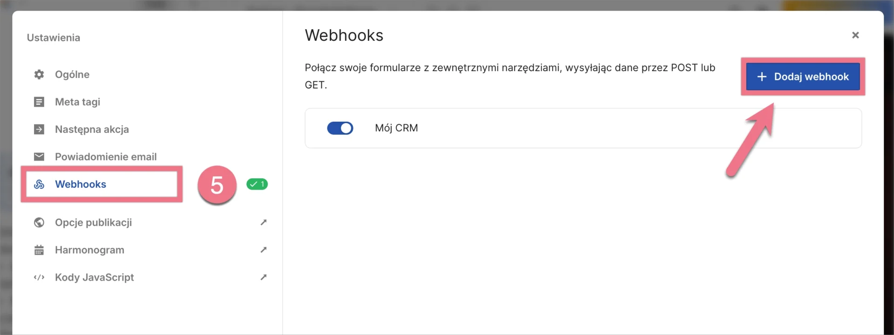Close the settings dialog with X
Viewport: 894px width, 335px height.
click(x=855, y=35)
